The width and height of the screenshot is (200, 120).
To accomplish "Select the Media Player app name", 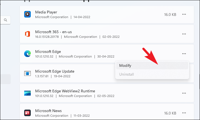I will tap(46, 12).
